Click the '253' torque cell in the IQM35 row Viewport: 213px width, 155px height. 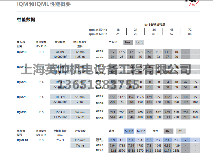149,112
